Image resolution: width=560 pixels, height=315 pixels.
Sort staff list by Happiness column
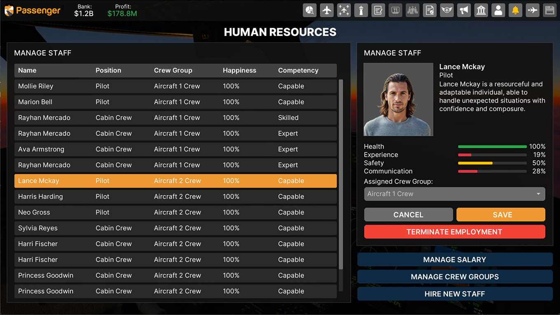point(239,70)
